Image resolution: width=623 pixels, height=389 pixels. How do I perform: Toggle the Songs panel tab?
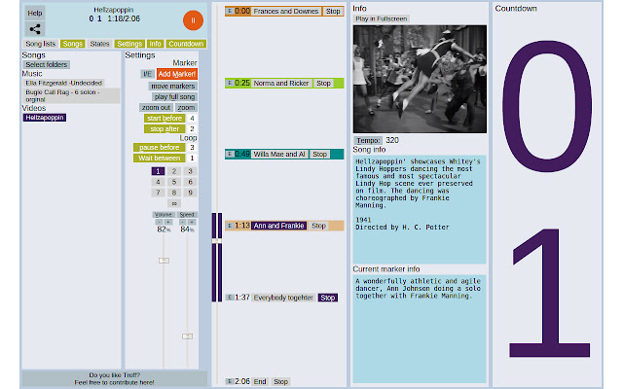(x=73, y=44)
